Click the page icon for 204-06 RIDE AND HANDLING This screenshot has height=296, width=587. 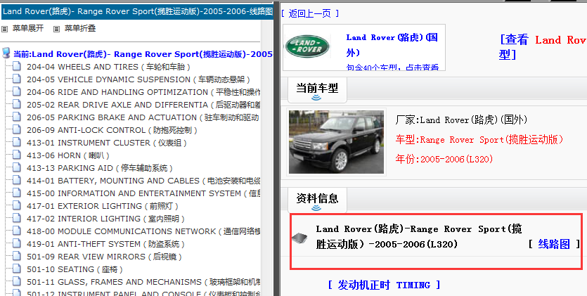[16, 91]
